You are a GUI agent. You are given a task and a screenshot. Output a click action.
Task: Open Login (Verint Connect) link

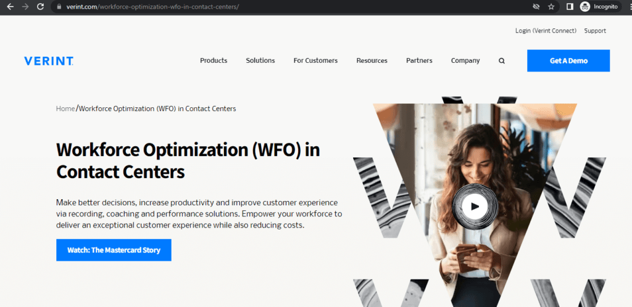pyautogui.click(x=546, y=31)
